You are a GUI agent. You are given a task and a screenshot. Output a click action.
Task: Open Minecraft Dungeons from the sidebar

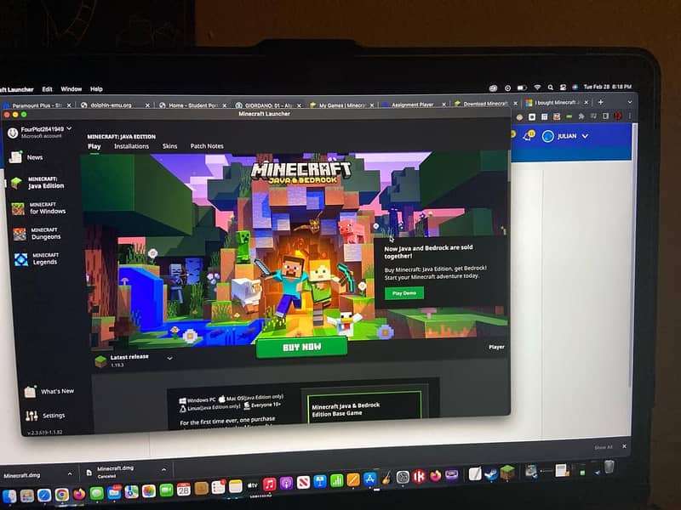(x=37, y=234)
